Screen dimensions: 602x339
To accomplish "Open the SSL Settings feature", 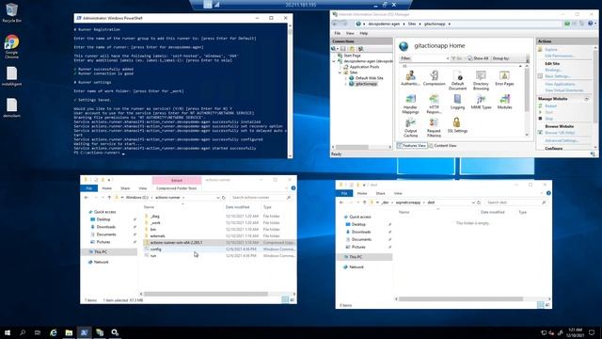I will pyautogui.click(x=457, y=125).
